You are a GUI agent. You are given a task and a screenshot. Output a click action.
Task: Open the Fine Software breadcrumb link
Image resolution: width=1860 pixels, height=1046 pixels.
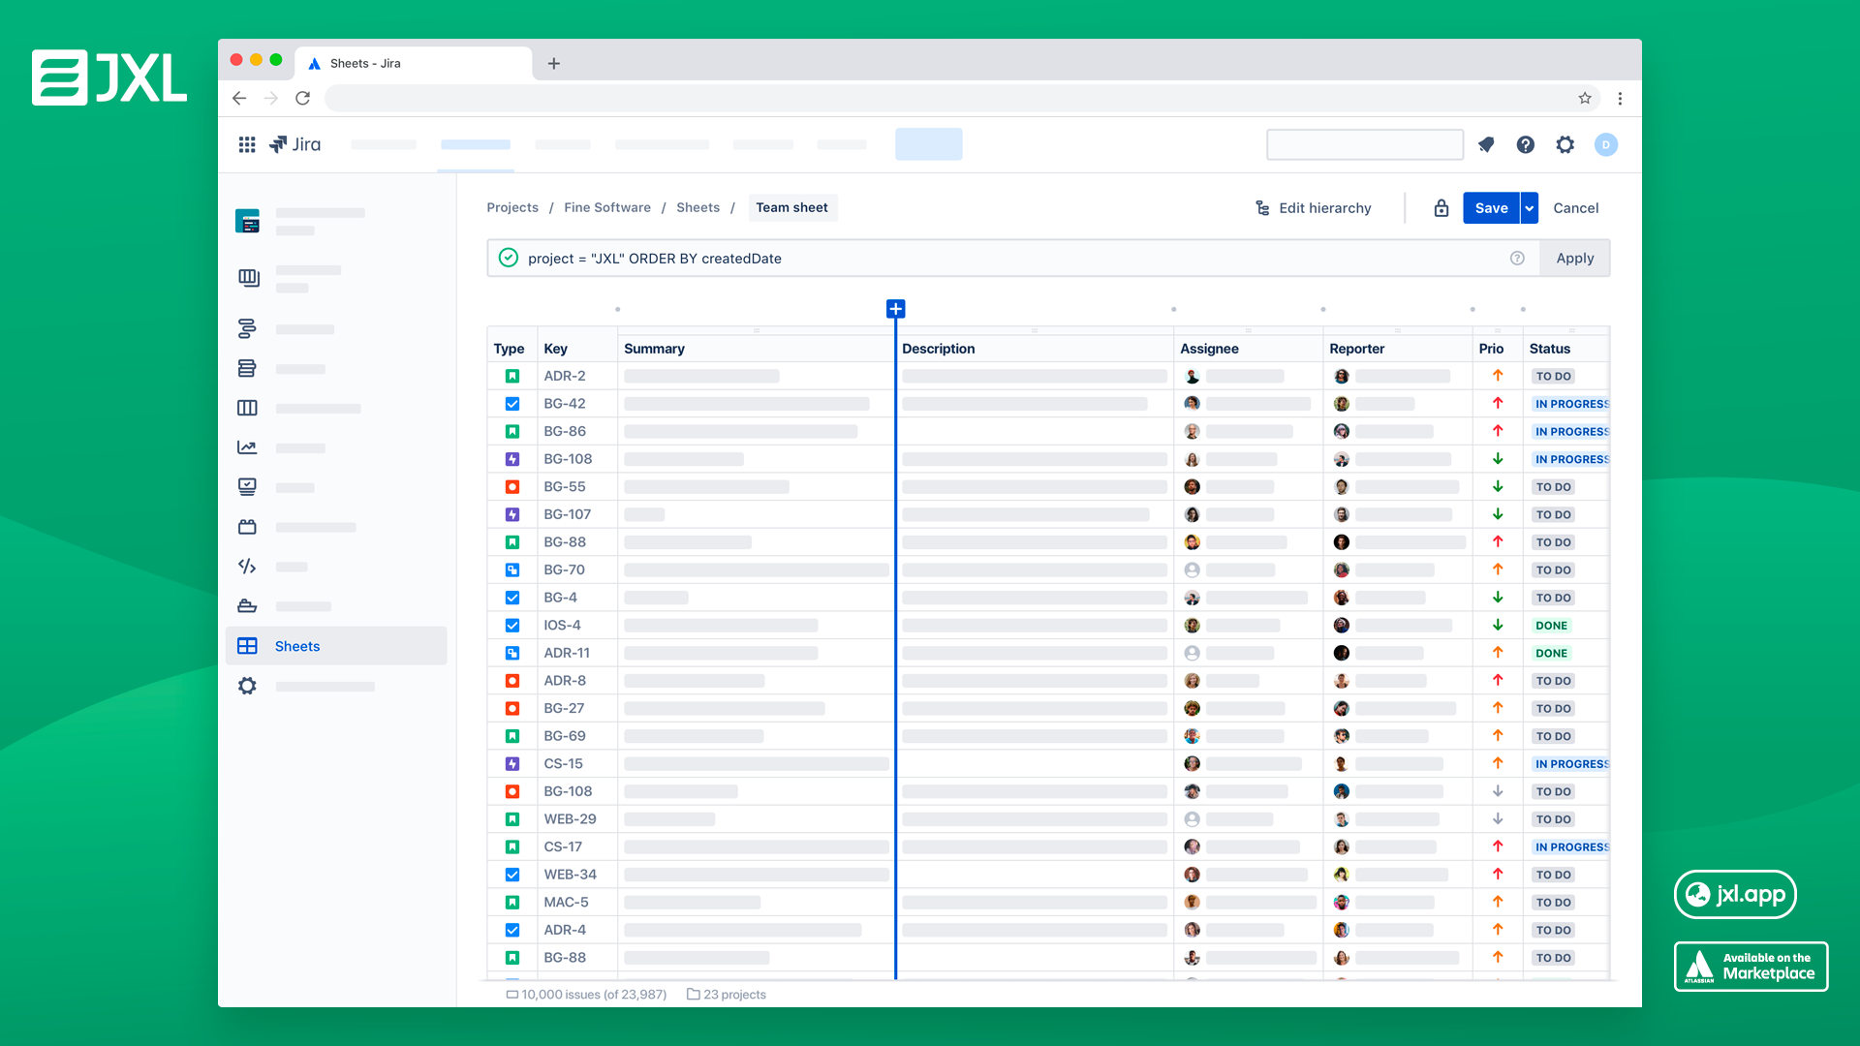[x=607, y=207]
